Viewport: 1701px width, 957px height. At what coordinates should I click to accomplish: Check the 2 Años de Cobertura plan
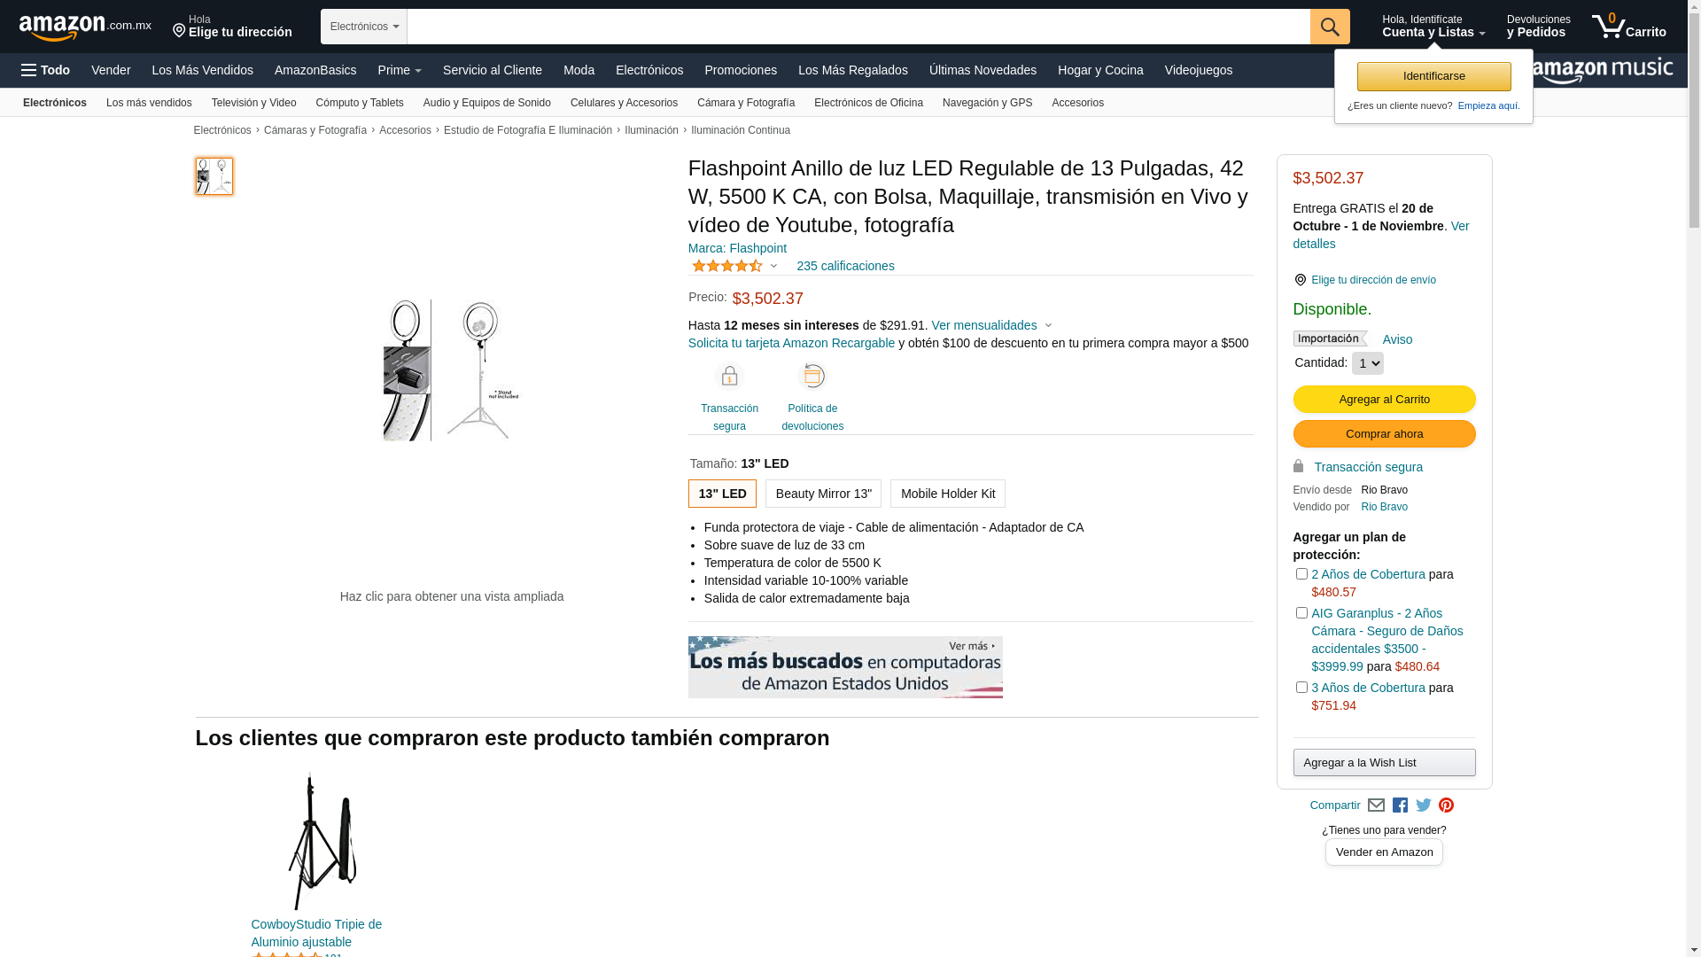[x=1301, y=574]
